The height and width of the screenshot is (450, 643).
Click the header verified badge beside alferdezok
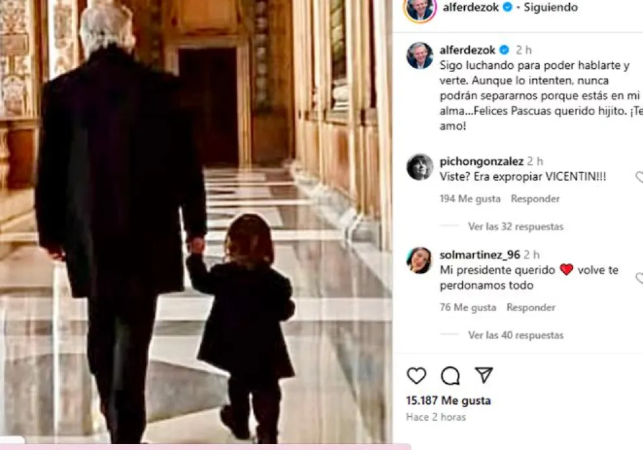508,7
